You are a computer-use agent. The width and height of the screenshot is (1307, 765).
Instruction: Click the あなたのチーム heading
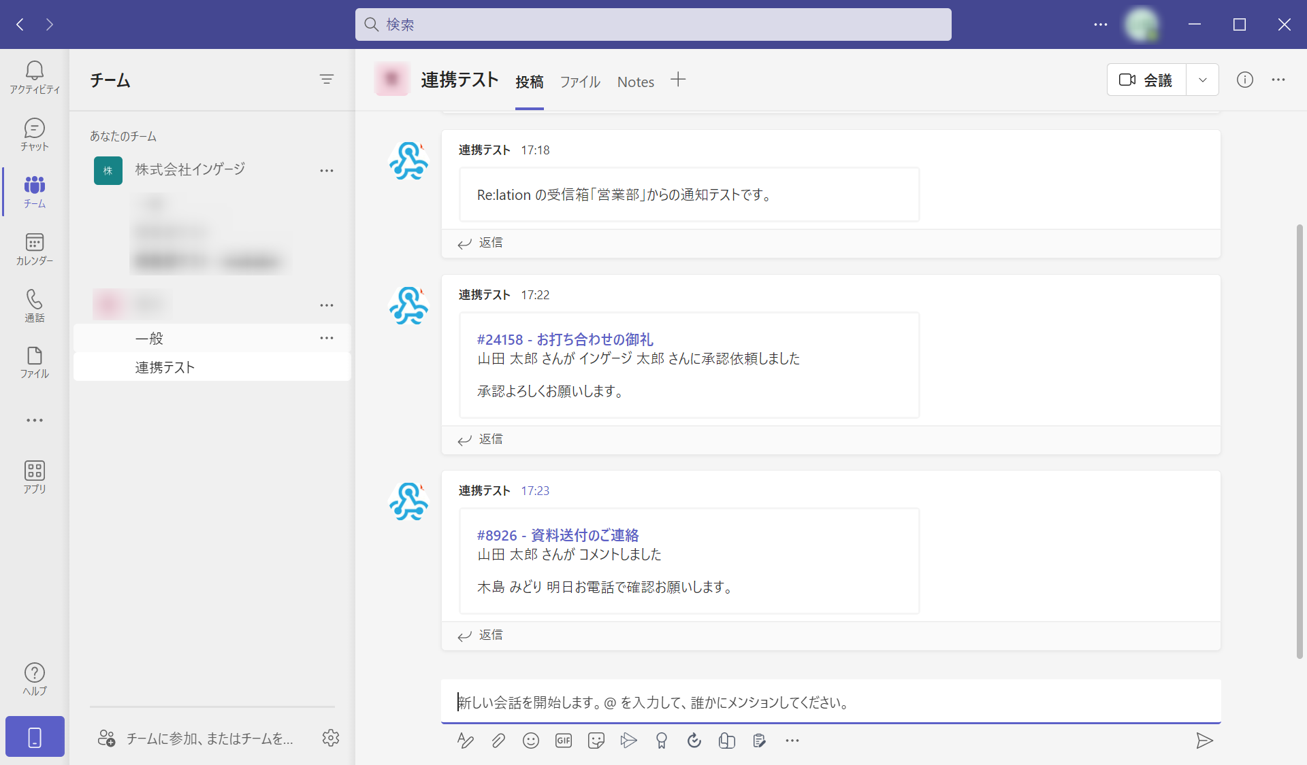click(x=123, y=136)
